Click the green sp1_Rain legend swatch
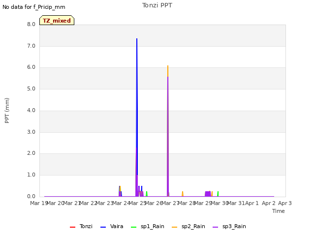315x236 pixels. pyautogui.click(x=133, y=227)
